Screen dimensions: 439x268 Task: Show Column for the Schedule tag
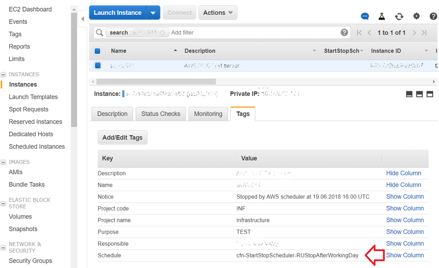point(405,255)
